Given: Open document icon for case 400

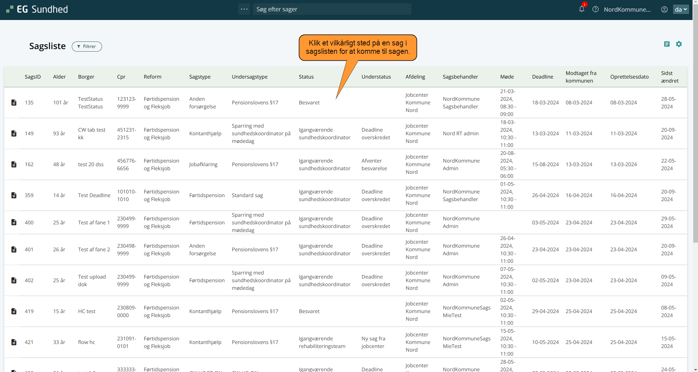Looking at the screenshot, I should (14, 222).
